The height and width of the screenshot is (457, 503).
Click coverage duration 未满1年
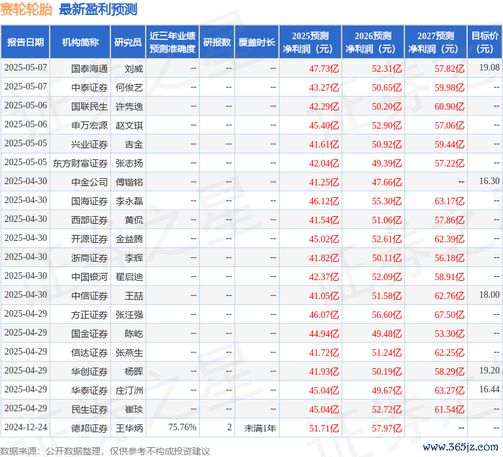(x=260, y=428)
